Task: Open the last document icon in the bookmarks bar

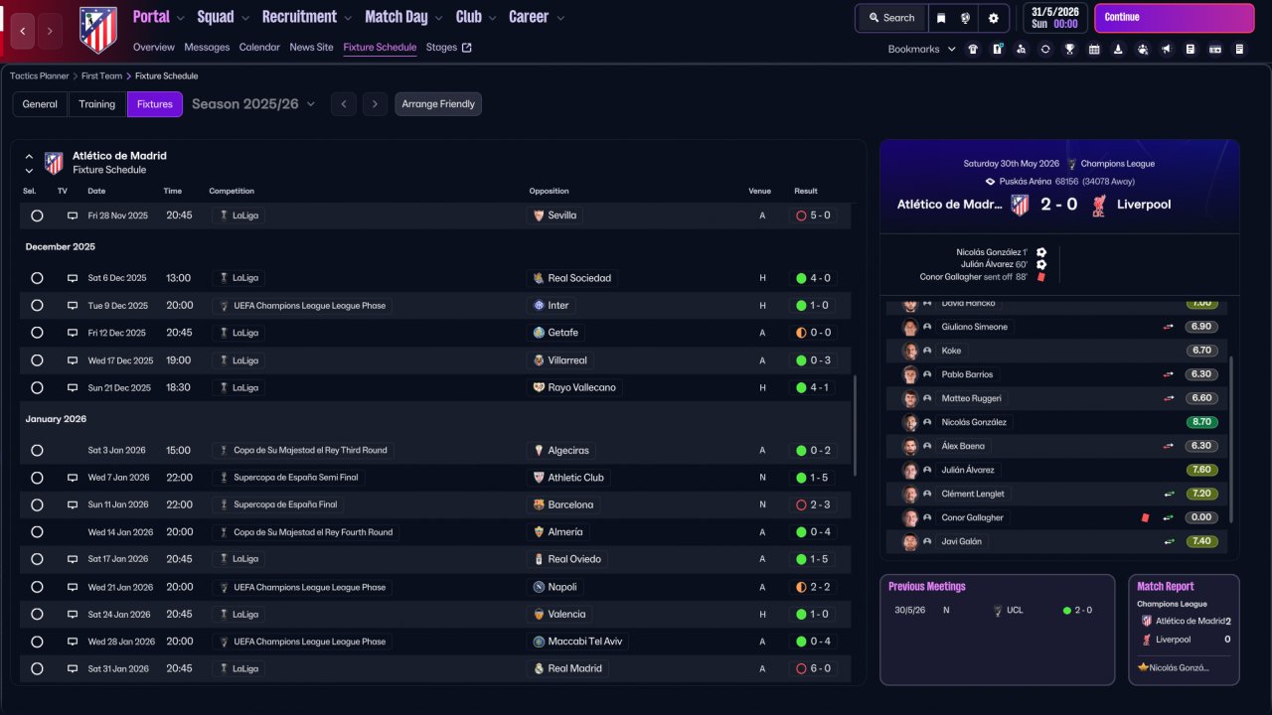Action: coord(1239,49)
